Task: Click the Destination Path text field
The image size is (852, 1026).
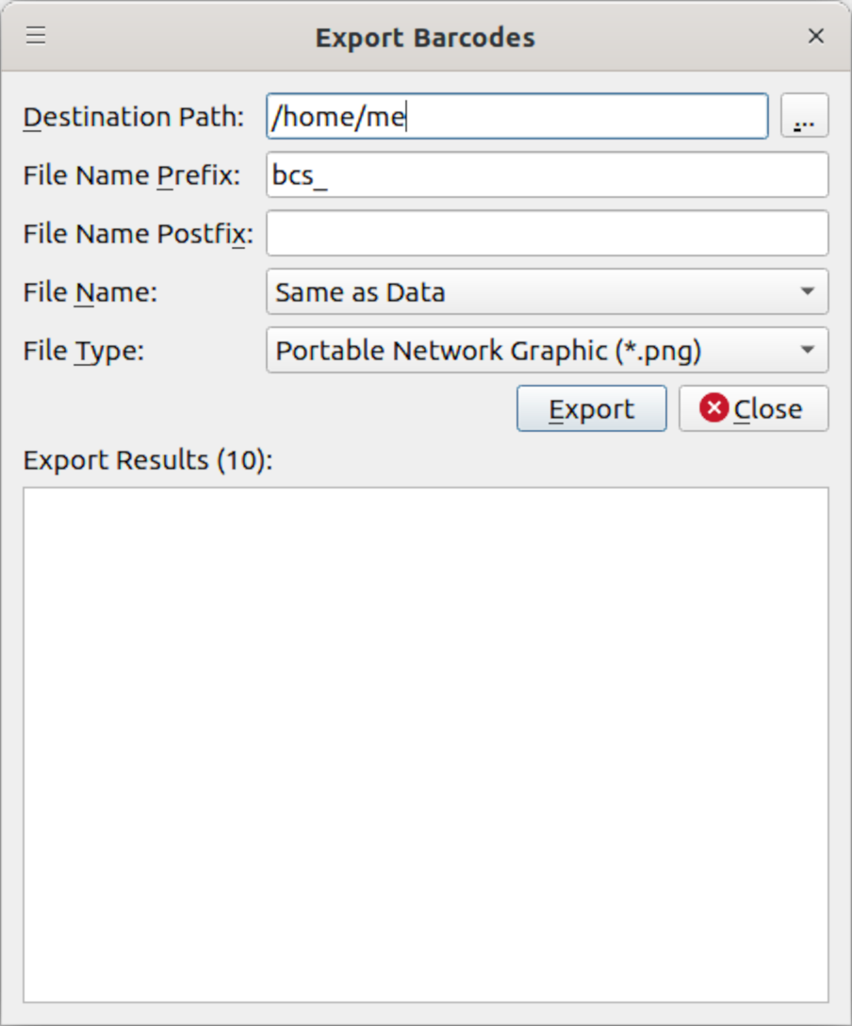Action: (516, 117)
